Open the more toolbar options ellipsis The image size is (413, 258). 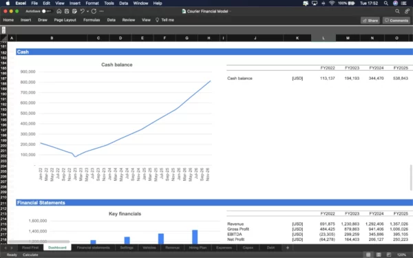[102, 11]
